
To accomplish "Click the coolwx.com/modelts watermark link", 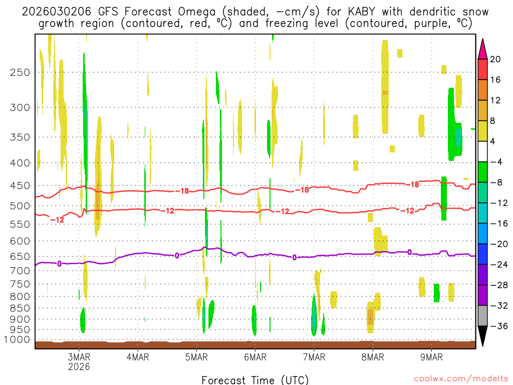I will (461, 379).
